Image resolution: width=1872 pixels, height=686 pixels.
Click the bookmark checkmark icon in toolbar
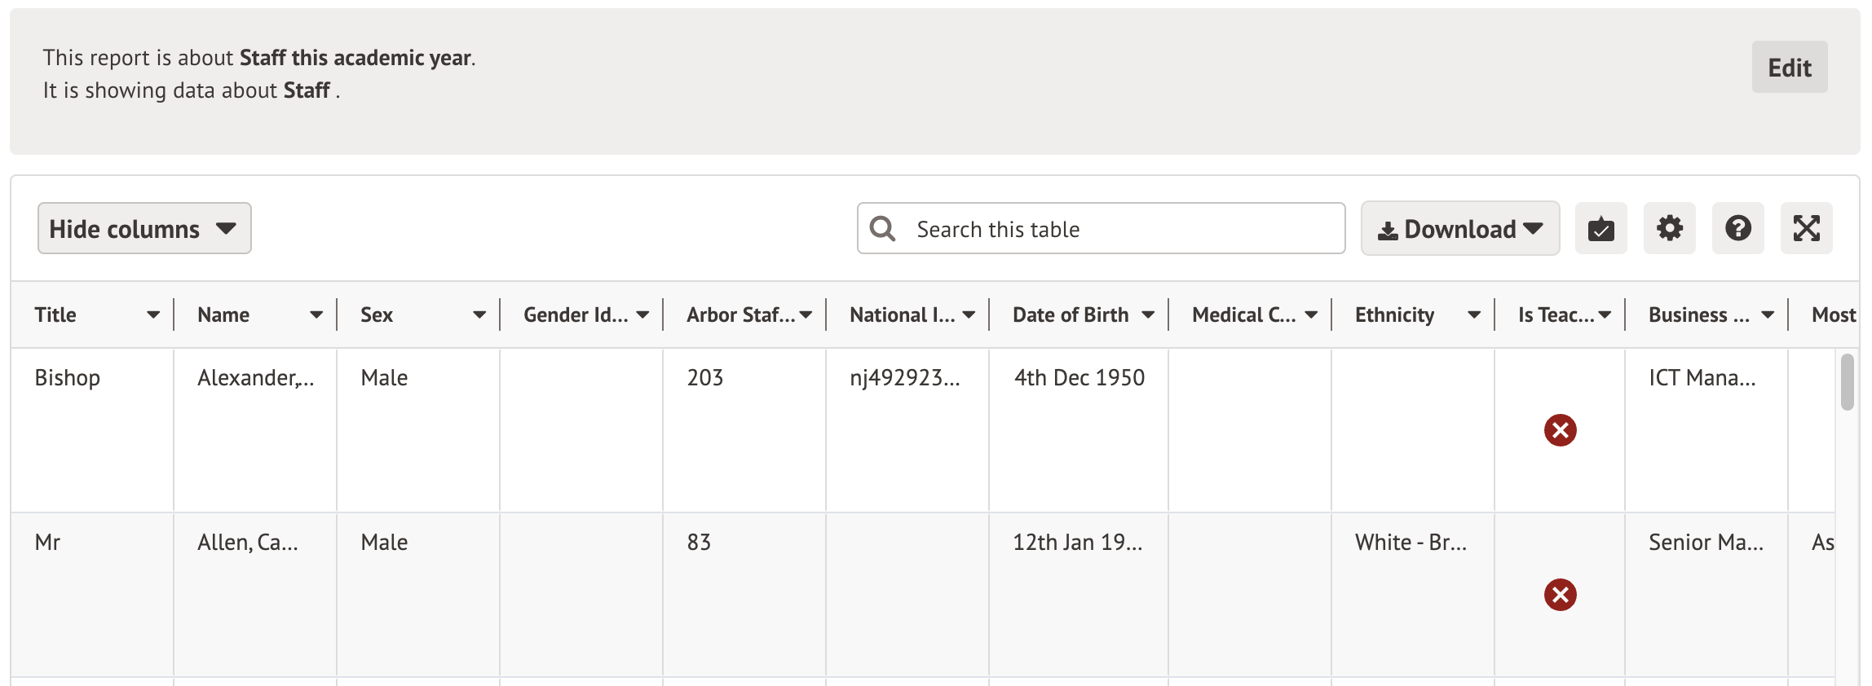click(1600, 229)
